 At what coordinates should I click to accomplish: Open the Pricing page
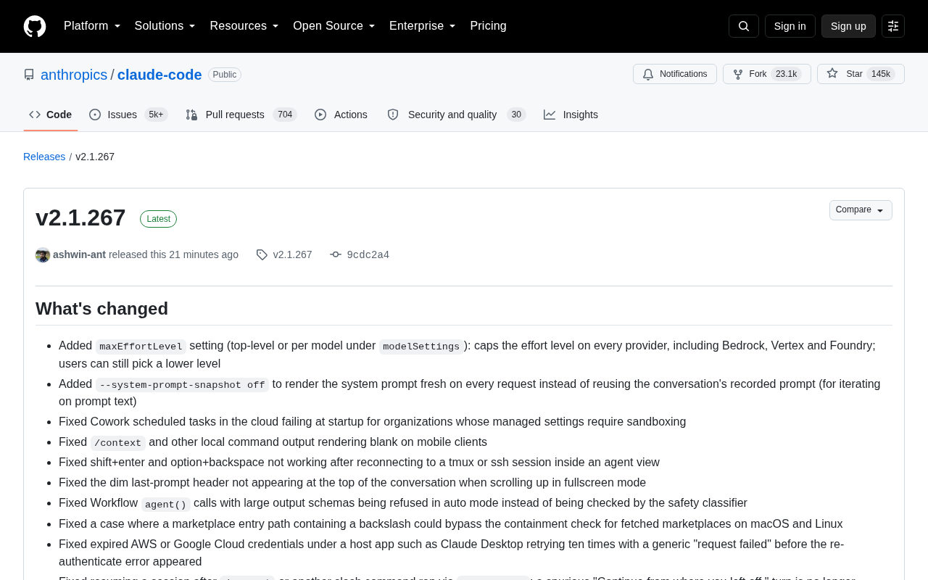tap(489, 26)
